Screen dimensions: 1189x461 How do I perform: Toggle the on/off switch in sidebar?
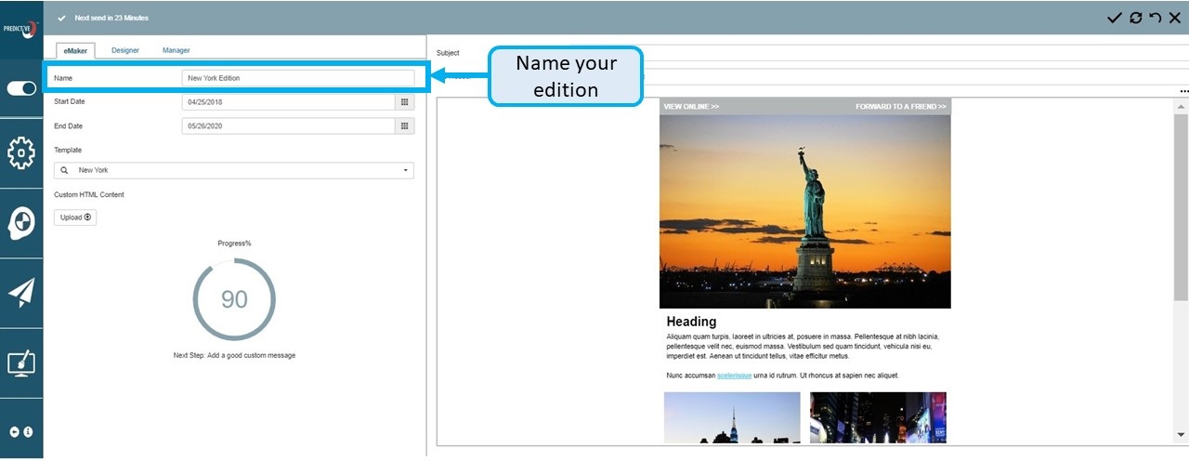pos(21,88)
